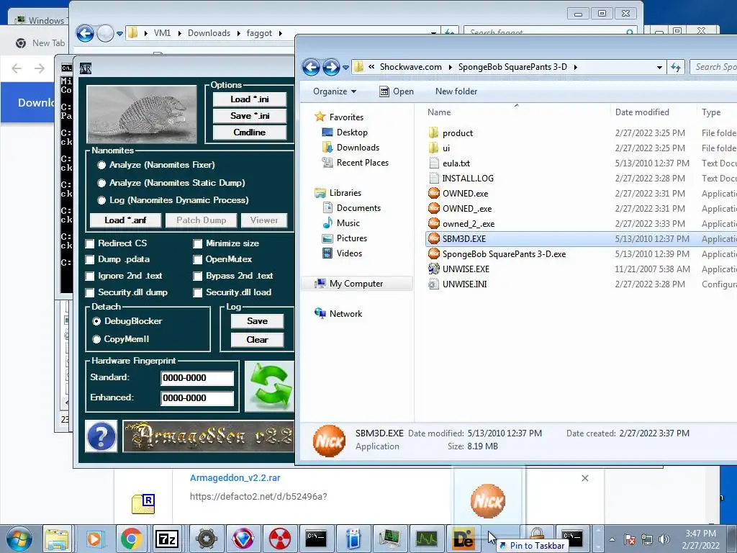Screen dimensions: 737x553
Task: Select My Computer in navigation pane
Action: [x=356, y=284]
